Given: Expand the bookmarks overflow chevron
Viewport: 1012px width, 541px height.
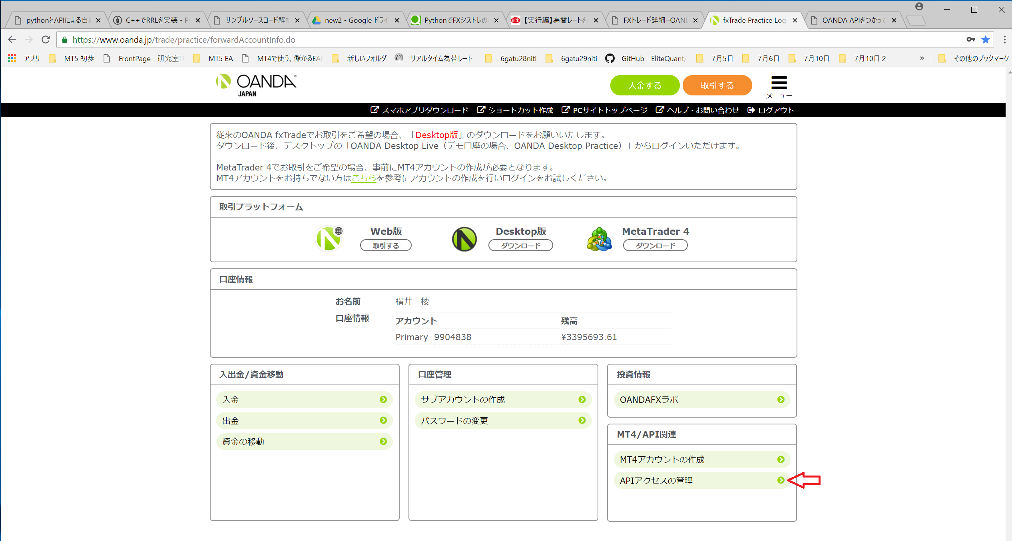Looking at the screenshot, I should [x=922, y=58].
